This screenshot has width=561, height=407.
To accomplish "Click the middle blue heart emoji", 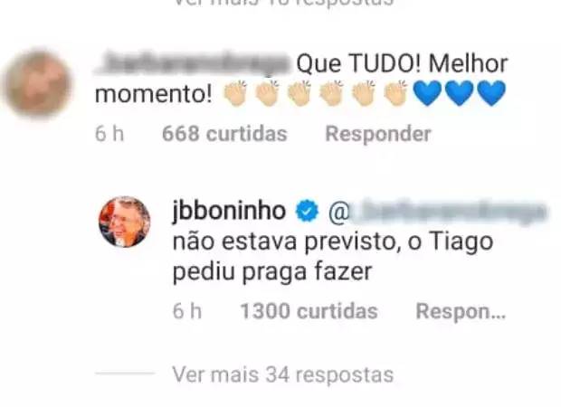I will tap(460, 94).
